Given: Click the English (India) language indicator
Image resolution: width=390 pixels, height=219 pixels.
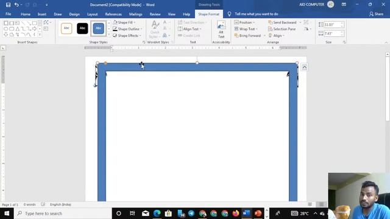Looking at the screenshot, I should tap(60, 204).
